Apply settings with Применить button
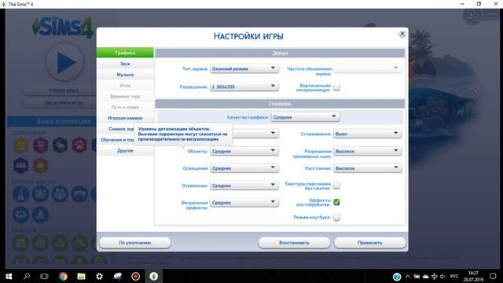The image size is (503, 283). (x=370, y=243)
